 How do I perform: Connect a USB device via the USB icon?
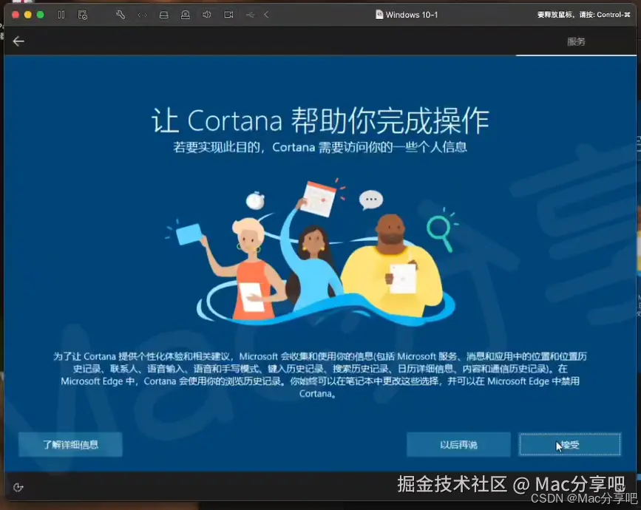pos(250,14)
